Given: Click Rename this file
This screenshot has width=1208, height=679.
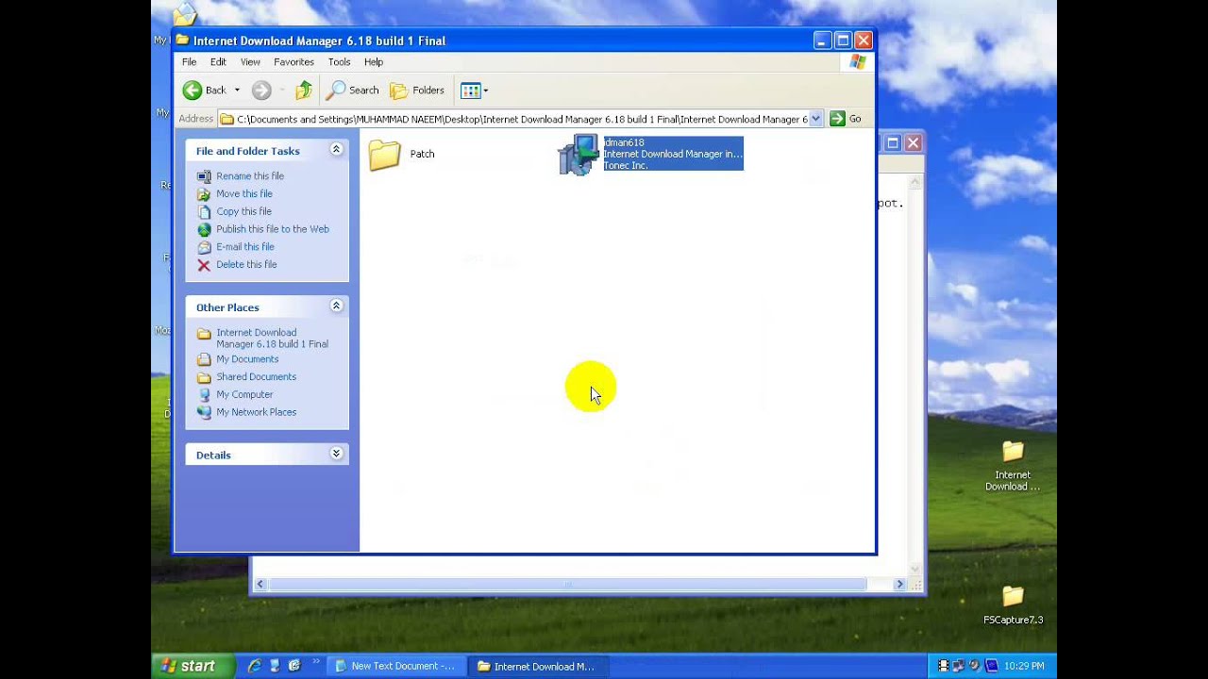Looking at the screenshot, I should (x=250, y=176).
